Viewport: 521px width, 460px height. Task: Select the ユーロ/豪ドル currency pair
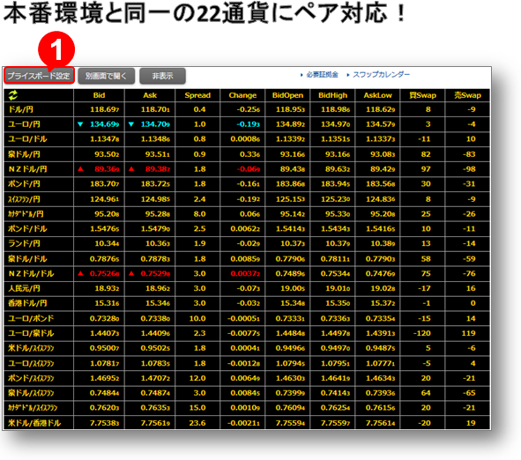31,333
